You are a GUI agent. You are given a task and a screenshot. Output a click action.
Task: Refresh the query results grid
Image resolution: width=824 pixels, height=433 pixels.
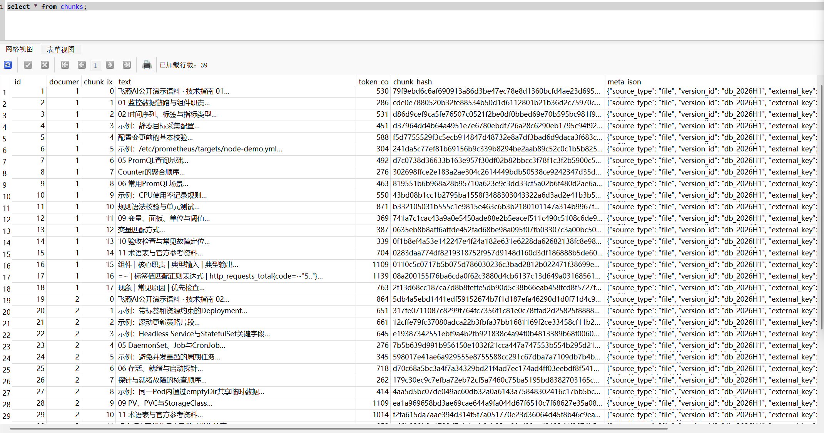8,65
